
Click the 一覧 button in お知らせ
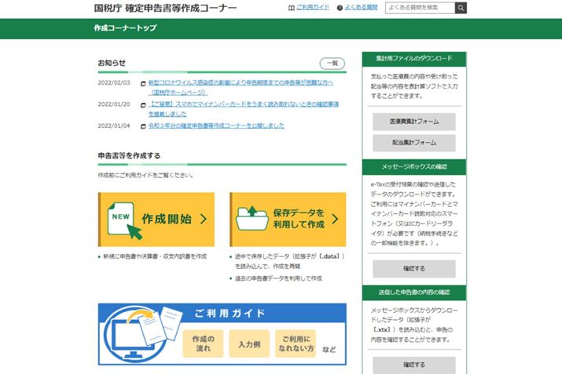click(x=332, y=64)
